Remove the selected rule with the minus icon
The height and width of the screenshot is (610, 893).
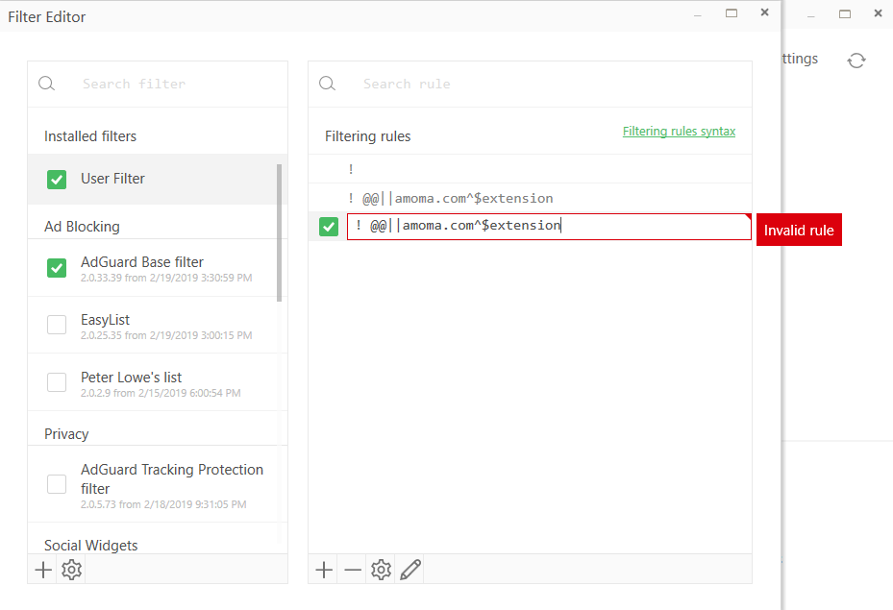pos(353,570)
